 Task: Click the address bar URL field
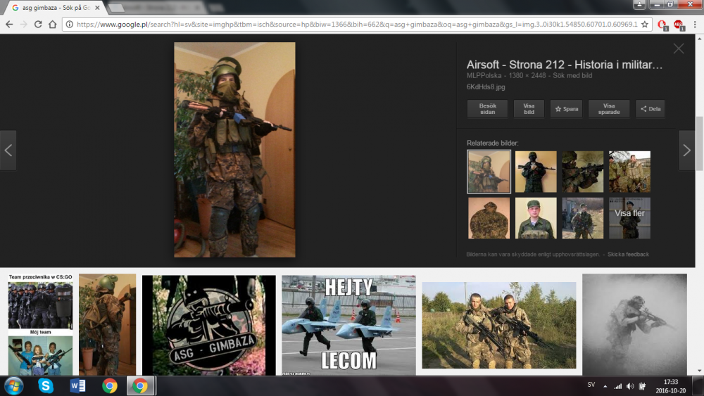[x=352, y=24]
